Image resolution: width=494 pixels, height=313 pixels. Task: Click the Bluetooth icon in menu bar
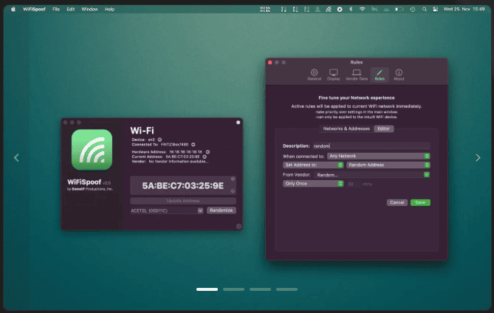click(351, 9)
